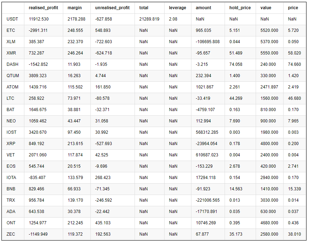The height and width of the screenshot is (242, 309).
Task: Click the ZEC row label
Action: coord(12,234)
